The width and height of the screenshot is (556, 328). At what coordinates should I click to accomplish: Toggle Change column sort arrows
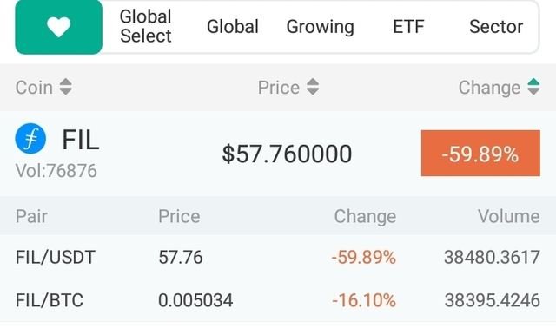click(533, 87)
